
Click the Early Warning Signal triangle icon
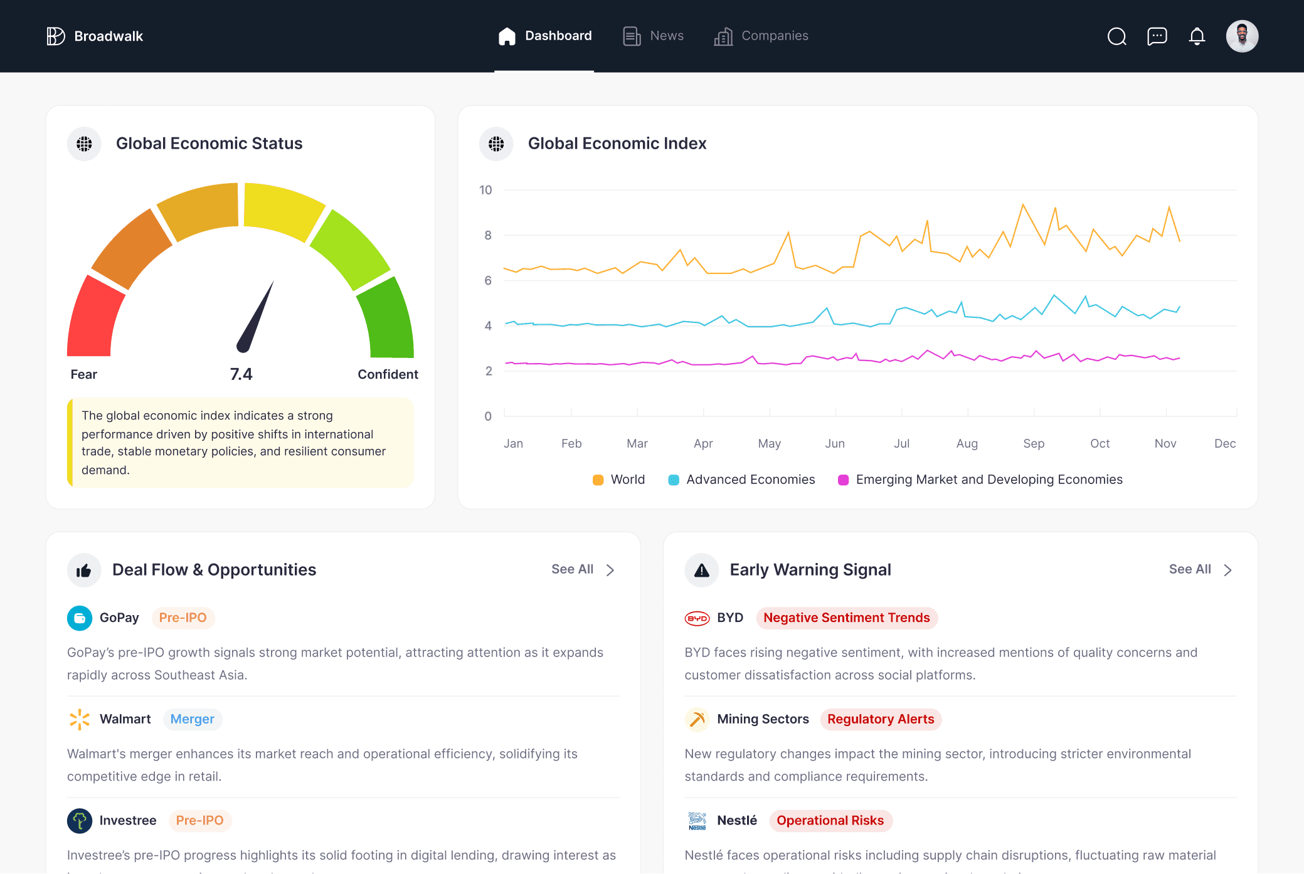pos(701,570)
